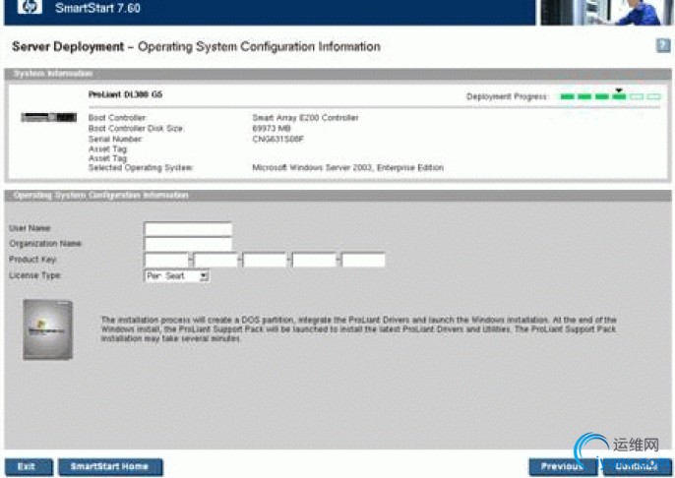Screen dimensions: 675x478
Task: Click the ProLiant DL380 G5 title
Action: tap(125, 94)
